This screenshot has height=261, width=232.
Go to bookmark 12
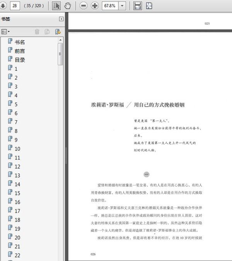[x=17, y=166]
